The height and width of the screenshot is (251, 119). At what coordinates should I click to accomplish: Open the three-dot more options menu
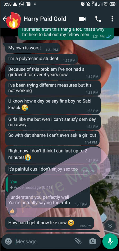(112, 19)
